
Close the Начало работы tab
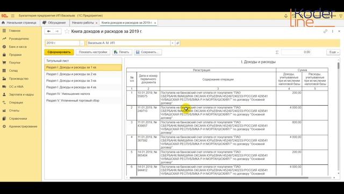(97, 23)
